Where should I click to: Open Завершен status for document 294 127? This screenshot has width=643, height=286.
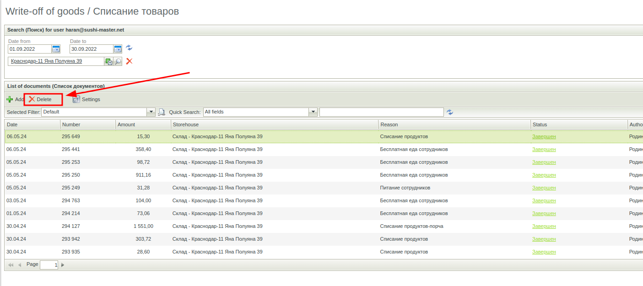pos(544,226)
